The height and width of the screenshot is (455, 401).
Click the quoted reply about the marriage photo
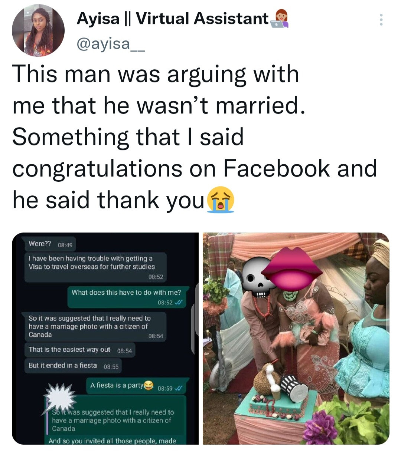(113, 421)
